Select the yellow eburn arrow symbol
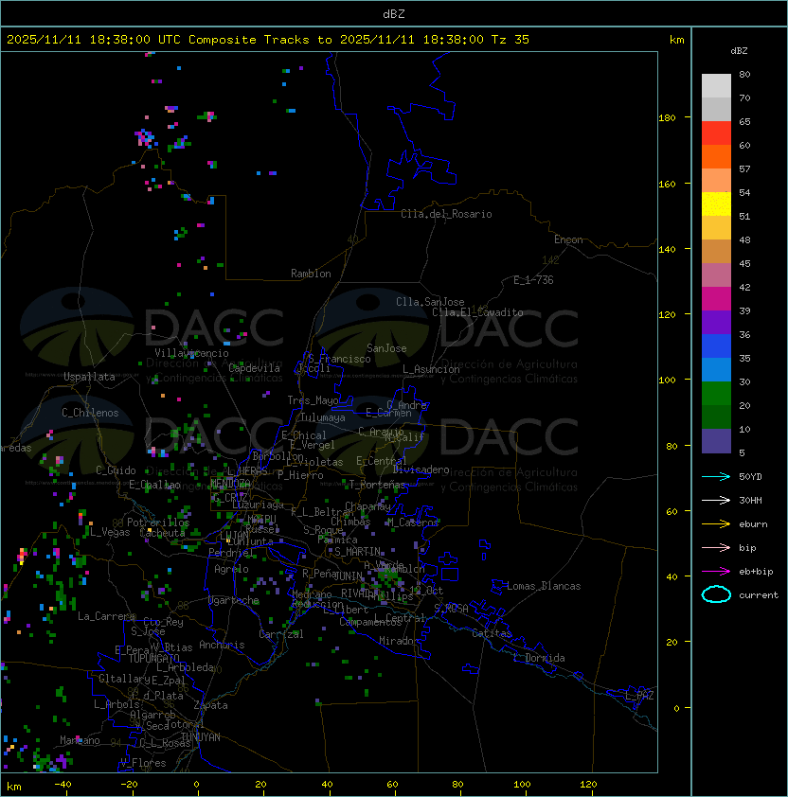 (x=716, y=524)
